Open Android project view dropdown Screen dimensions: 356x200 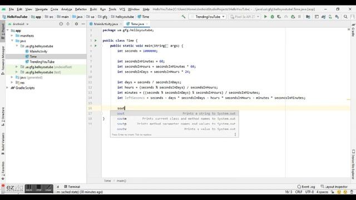pos(18,24)
